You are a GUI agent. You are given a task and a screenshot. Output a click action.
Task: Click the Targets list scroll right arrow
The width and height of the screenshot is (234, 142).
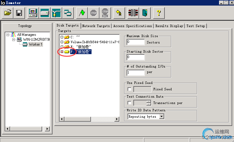click(x=117, y=119)
